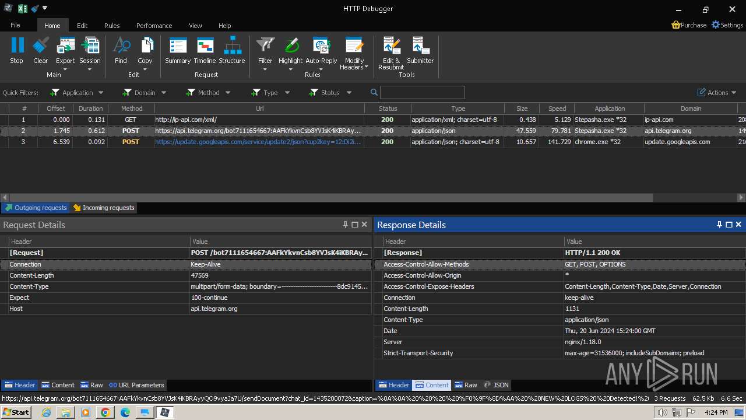Image resolution: width=746 pixels, height=420 pixels.
Task: Pin the Request Details panel
Action: point(345,225)
